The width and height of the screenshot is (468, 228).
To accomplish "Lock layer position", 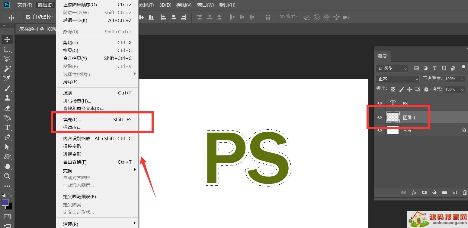I will click(x=409, y=89).
